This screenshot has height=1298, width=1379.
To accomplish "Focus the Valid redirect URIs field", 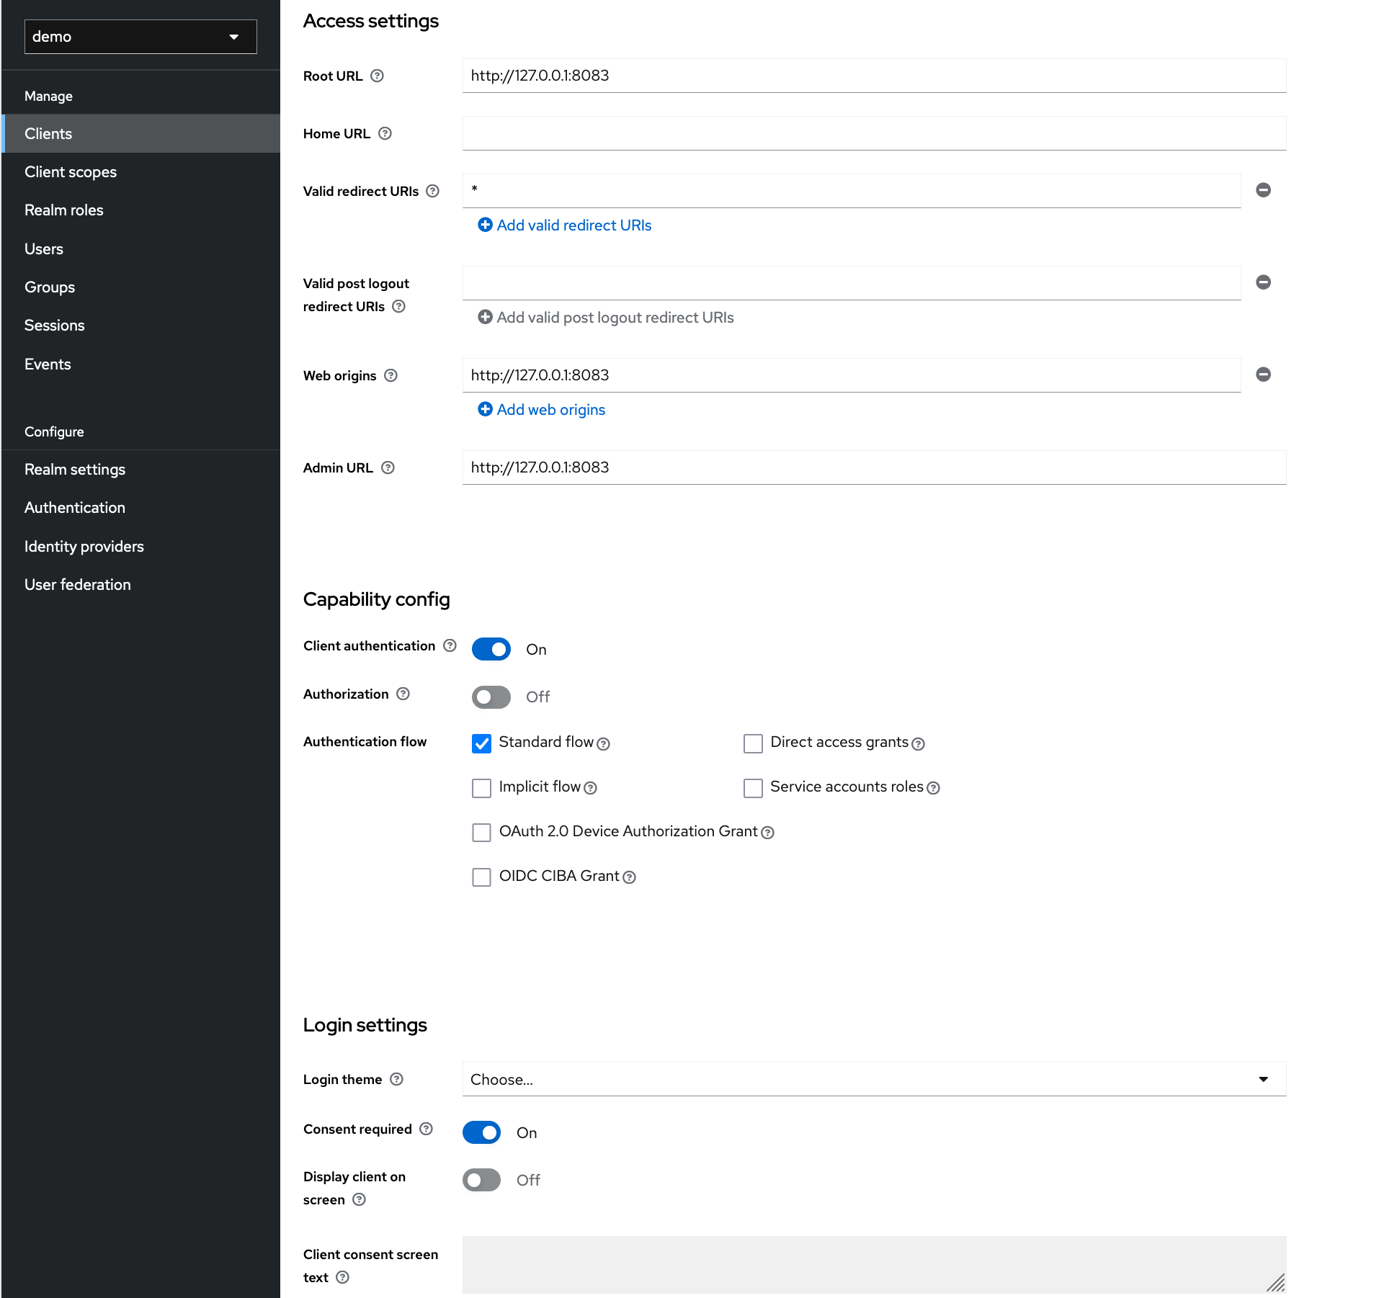I will tap(852, 191).
